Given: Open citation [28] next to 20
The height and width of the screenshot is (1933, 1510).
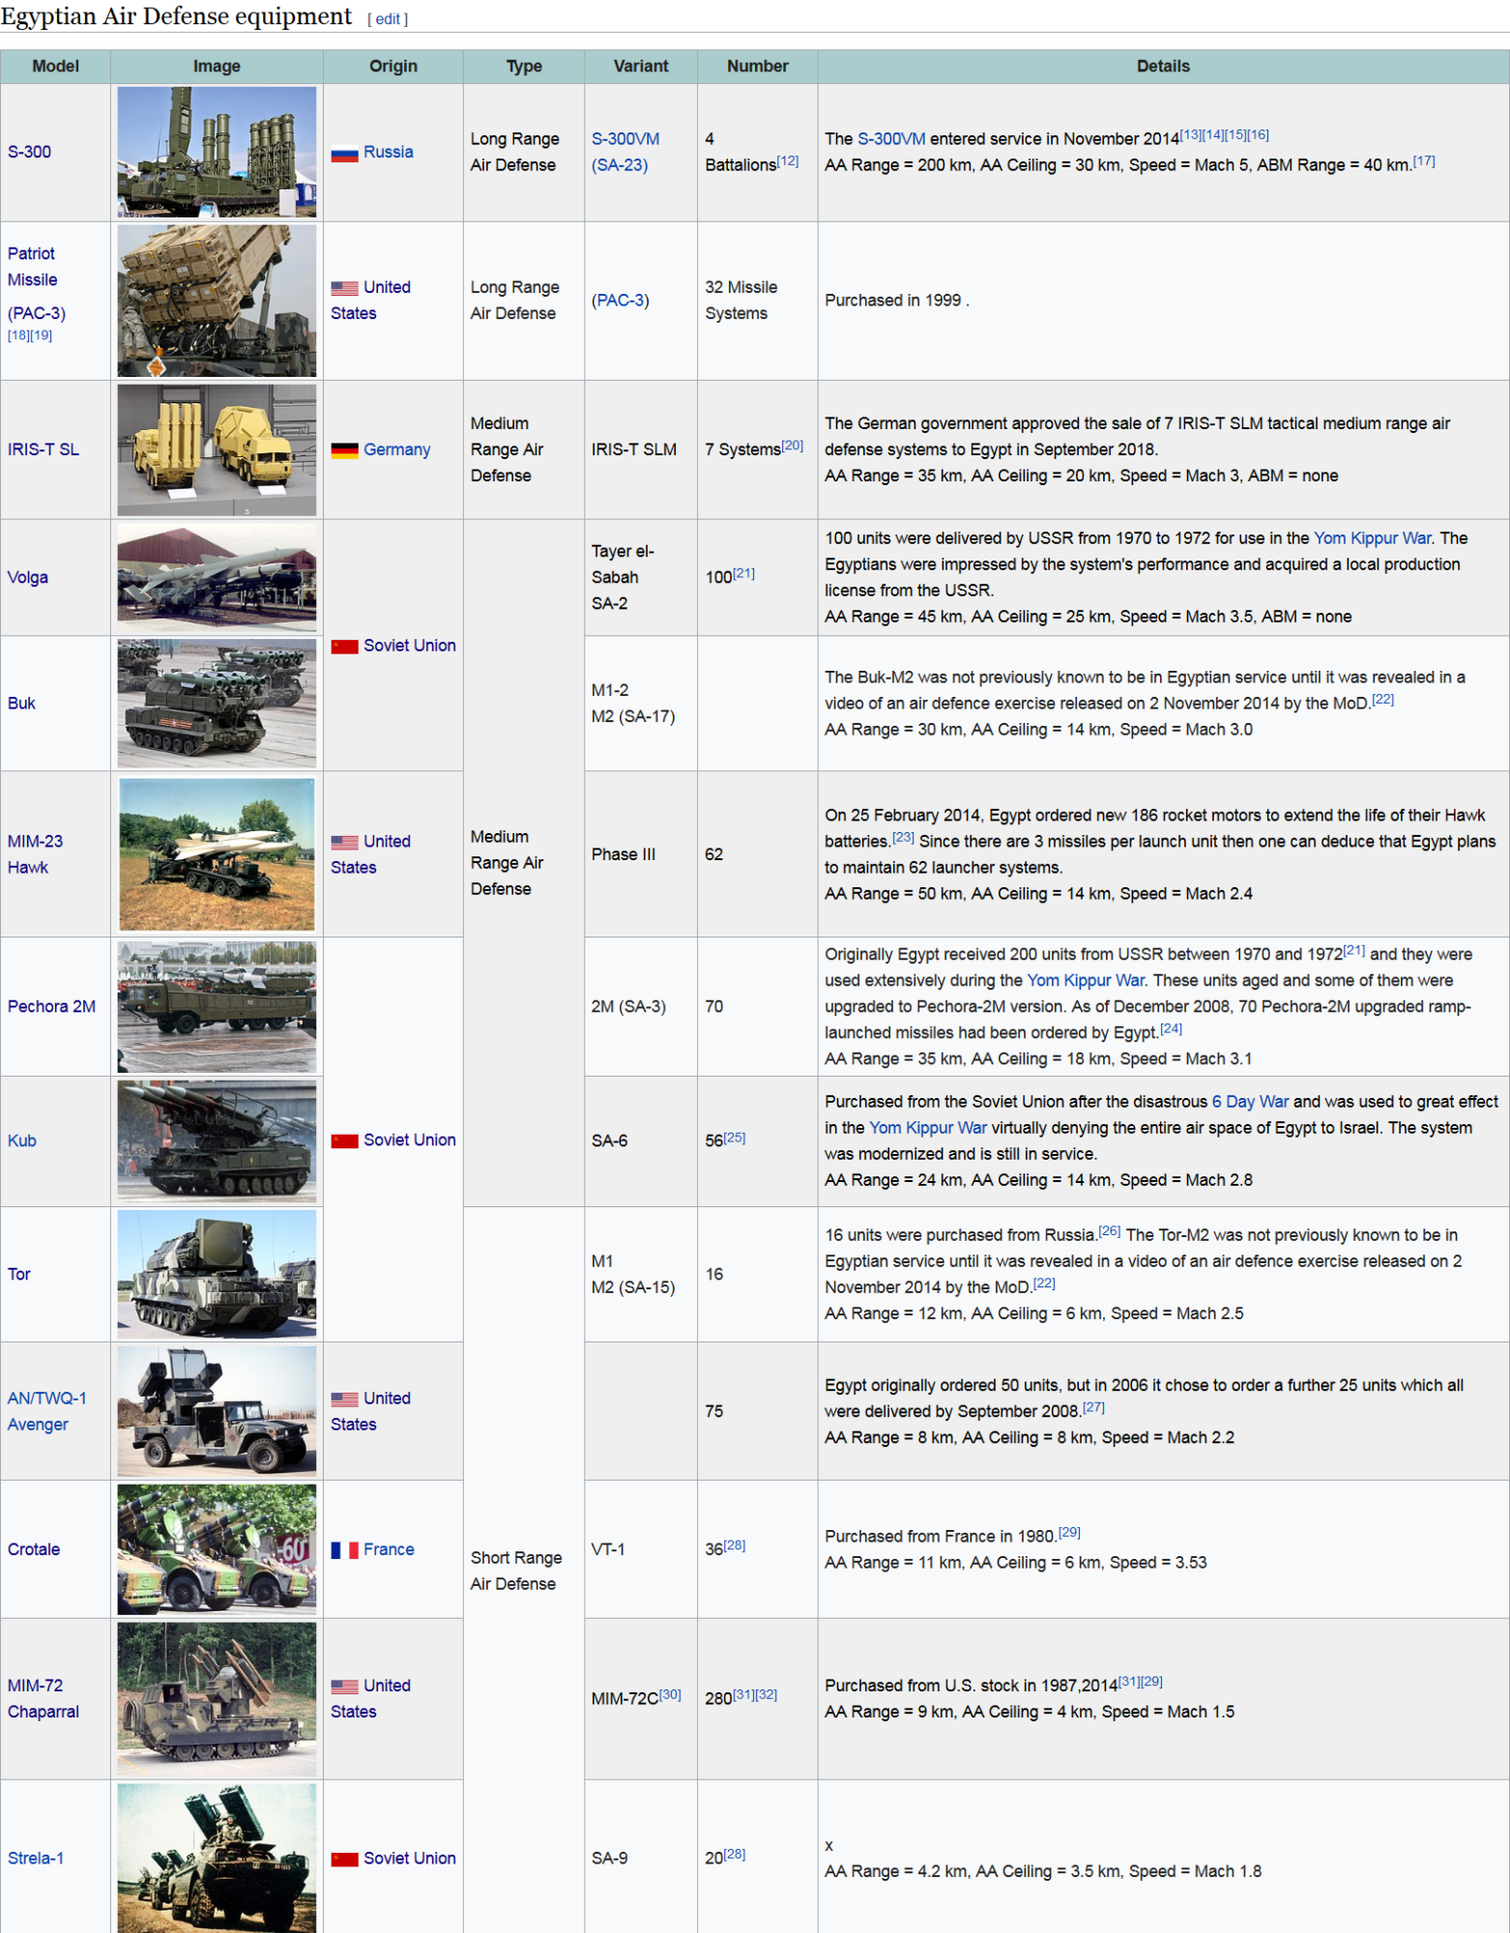Looking at the screenshot, I should coord(735,1855).
